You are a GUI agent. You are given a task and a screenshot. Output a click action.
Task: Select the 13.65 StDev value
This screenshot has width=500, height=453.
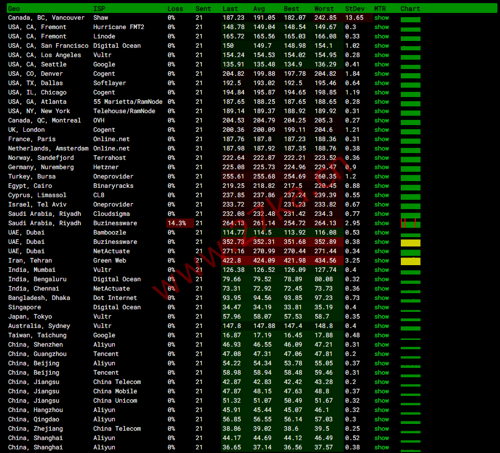(354, 18)
